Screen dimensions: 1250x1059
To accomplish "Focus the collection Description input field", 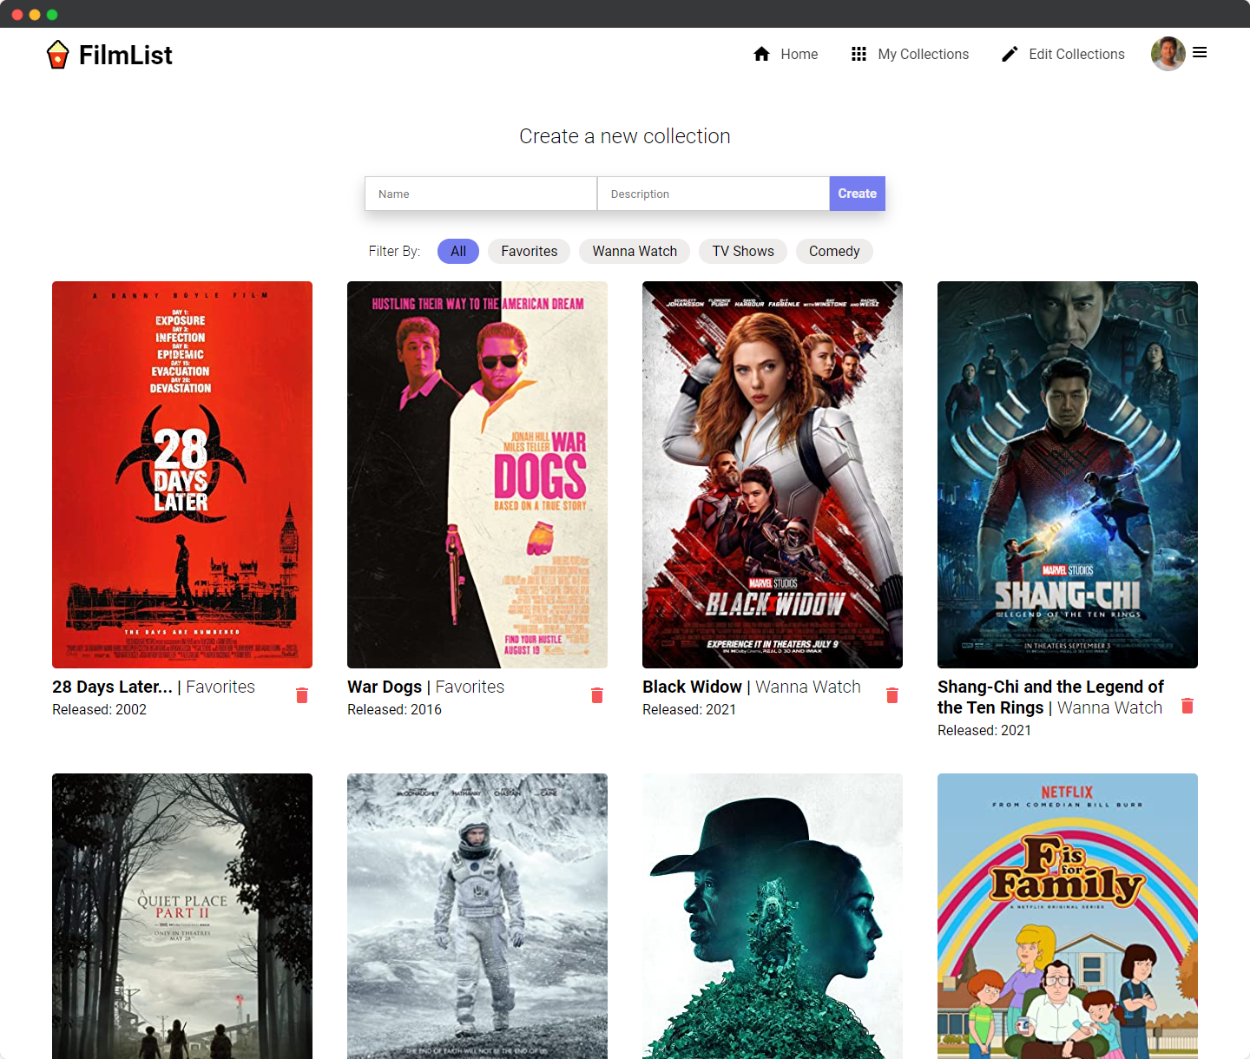I will (x=714, y=194).
